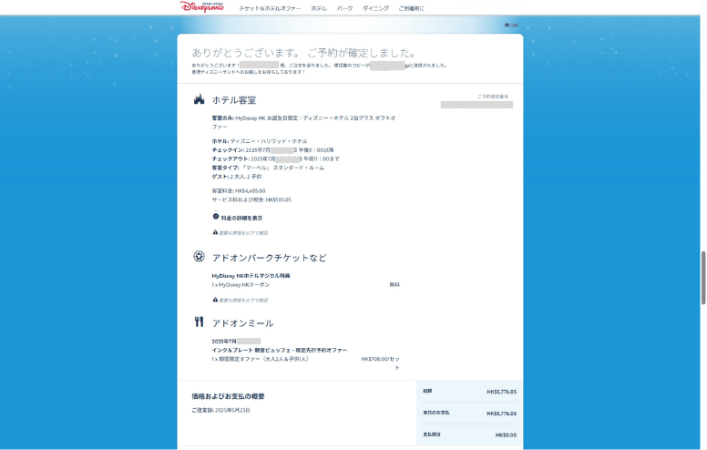Click the ゲスト: 2 大人, 2 子供 line
The image size is (707, 450).
237,177
